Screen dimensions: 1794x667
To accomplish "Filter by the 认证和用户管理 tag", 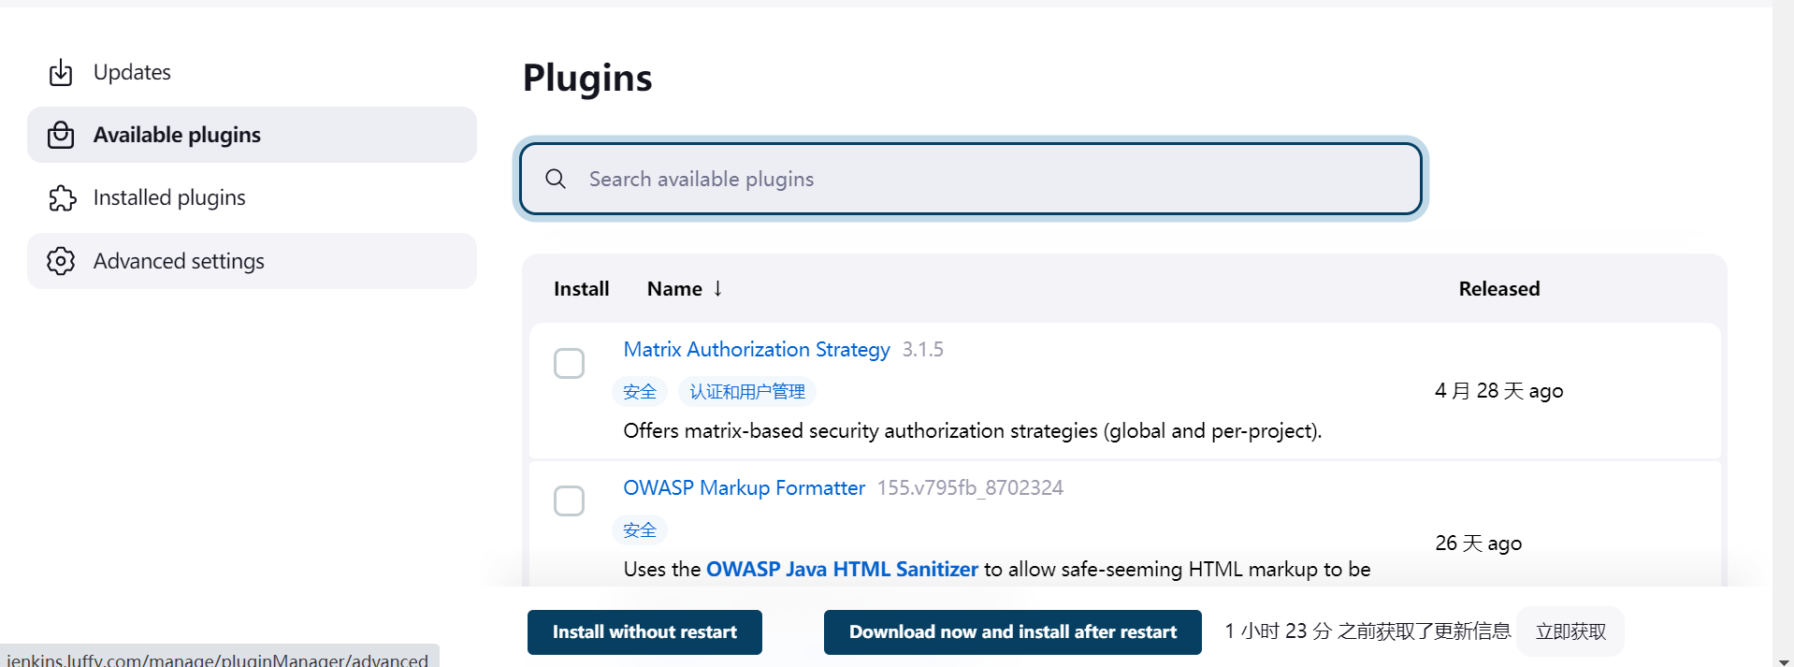I will click(x=746, y=391).
